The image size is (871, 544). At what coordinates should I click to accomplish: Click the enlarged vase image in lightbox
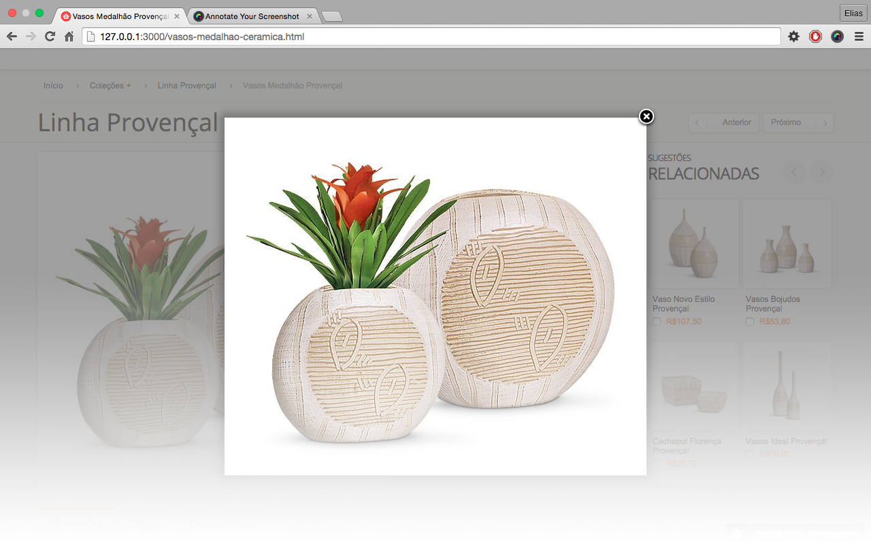435,296
